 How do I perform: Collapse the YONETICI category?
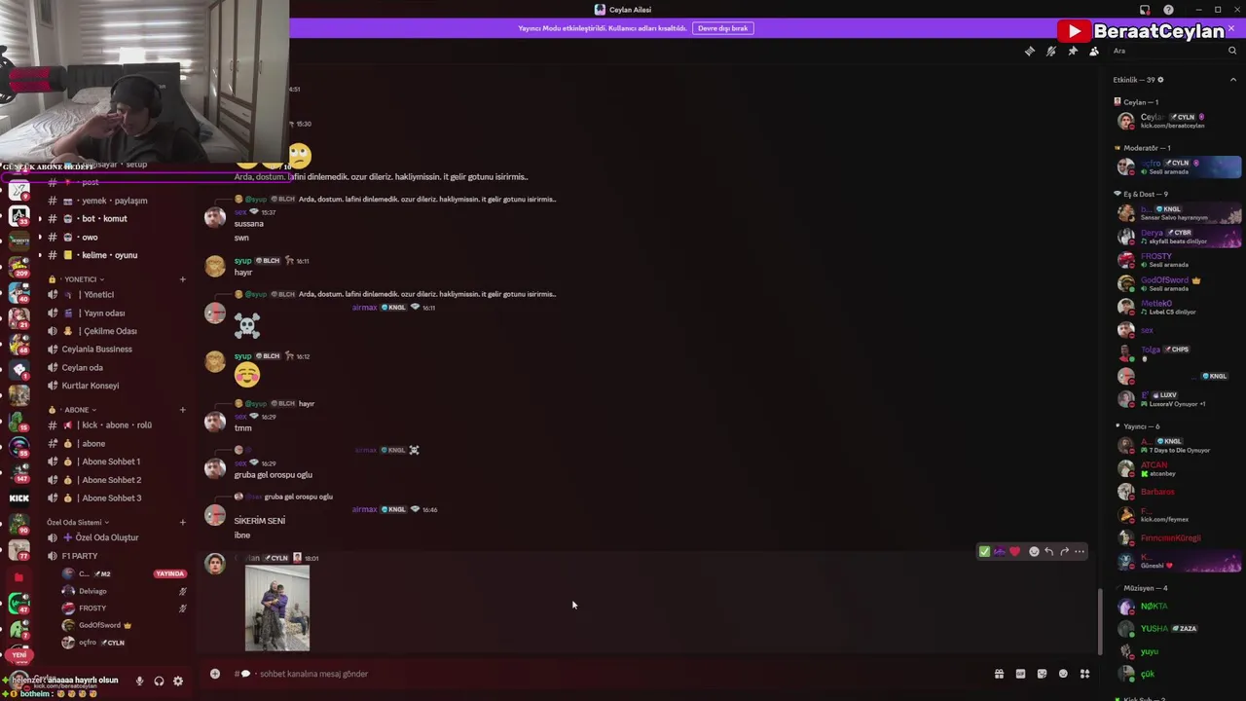(83, 279)
